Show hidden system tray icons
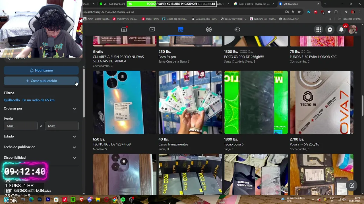 pos(313,199)
